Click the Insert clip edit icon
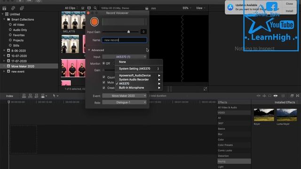This screenshot has height=169, width=301. (30, 96)
